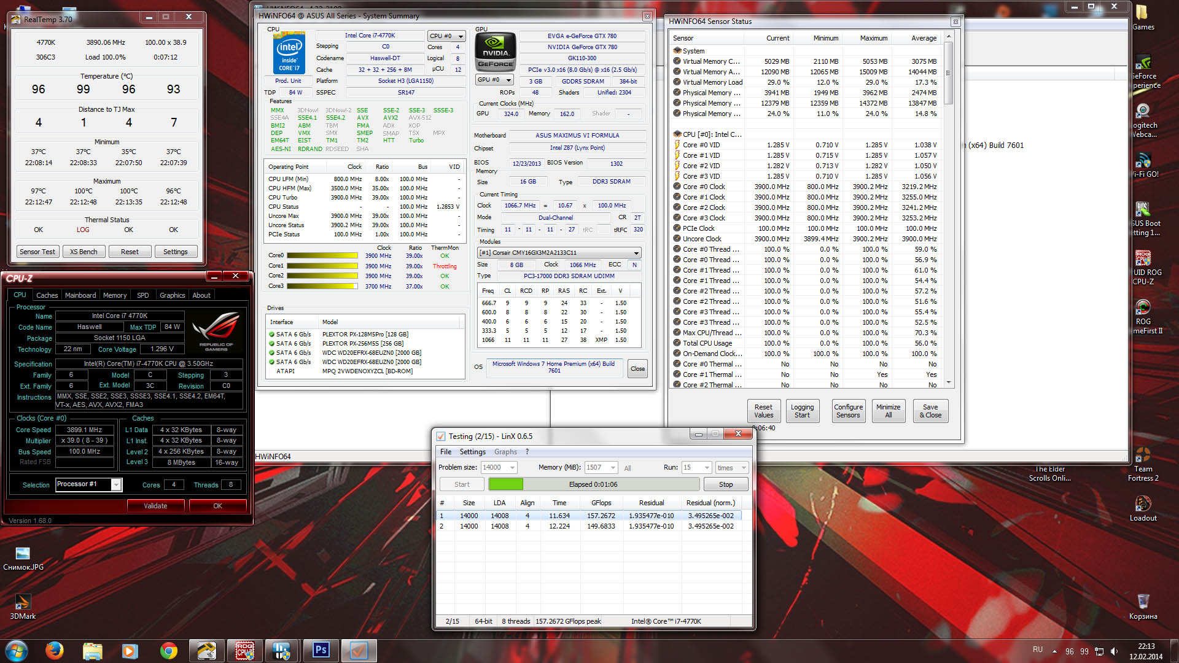Click the Photoshop taskbar icon

[321, 650]
